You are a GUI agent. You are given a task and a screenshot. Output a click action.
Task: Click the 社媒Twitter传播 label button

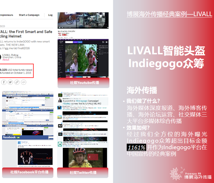[83, 173]
